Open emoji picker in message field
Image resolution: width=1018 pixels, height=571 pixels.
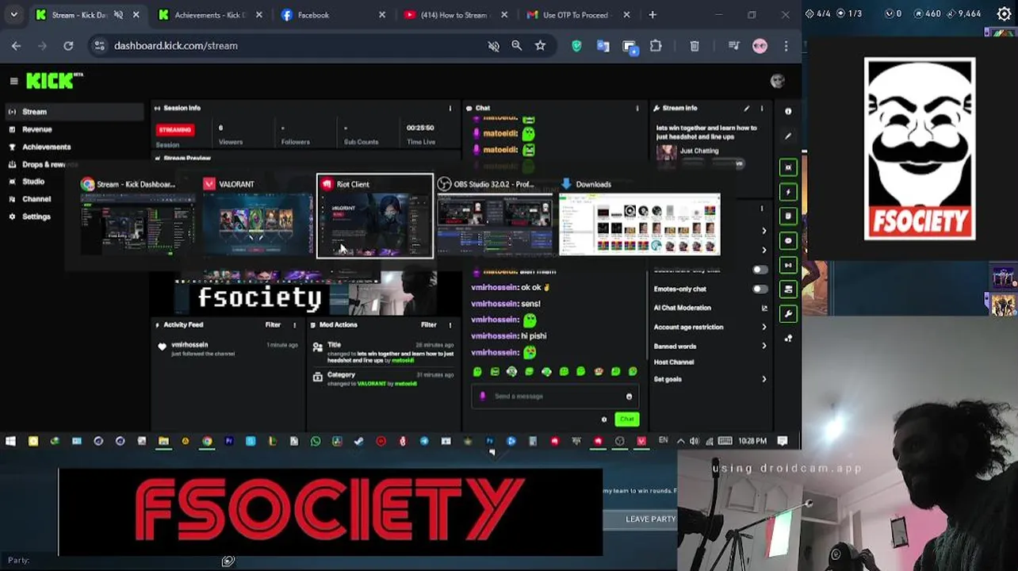tap(629, 397)
